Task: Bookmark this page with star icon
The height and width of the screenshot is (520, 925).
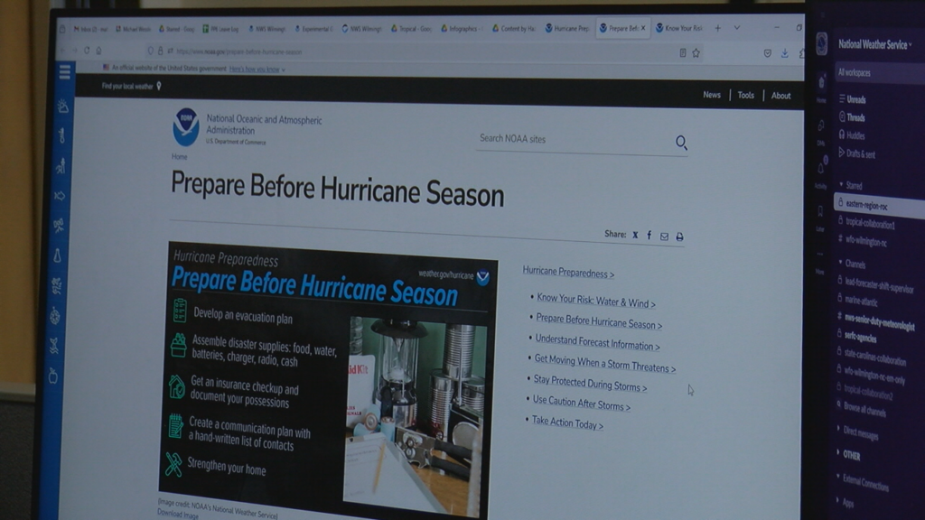Action: (696, 53)
